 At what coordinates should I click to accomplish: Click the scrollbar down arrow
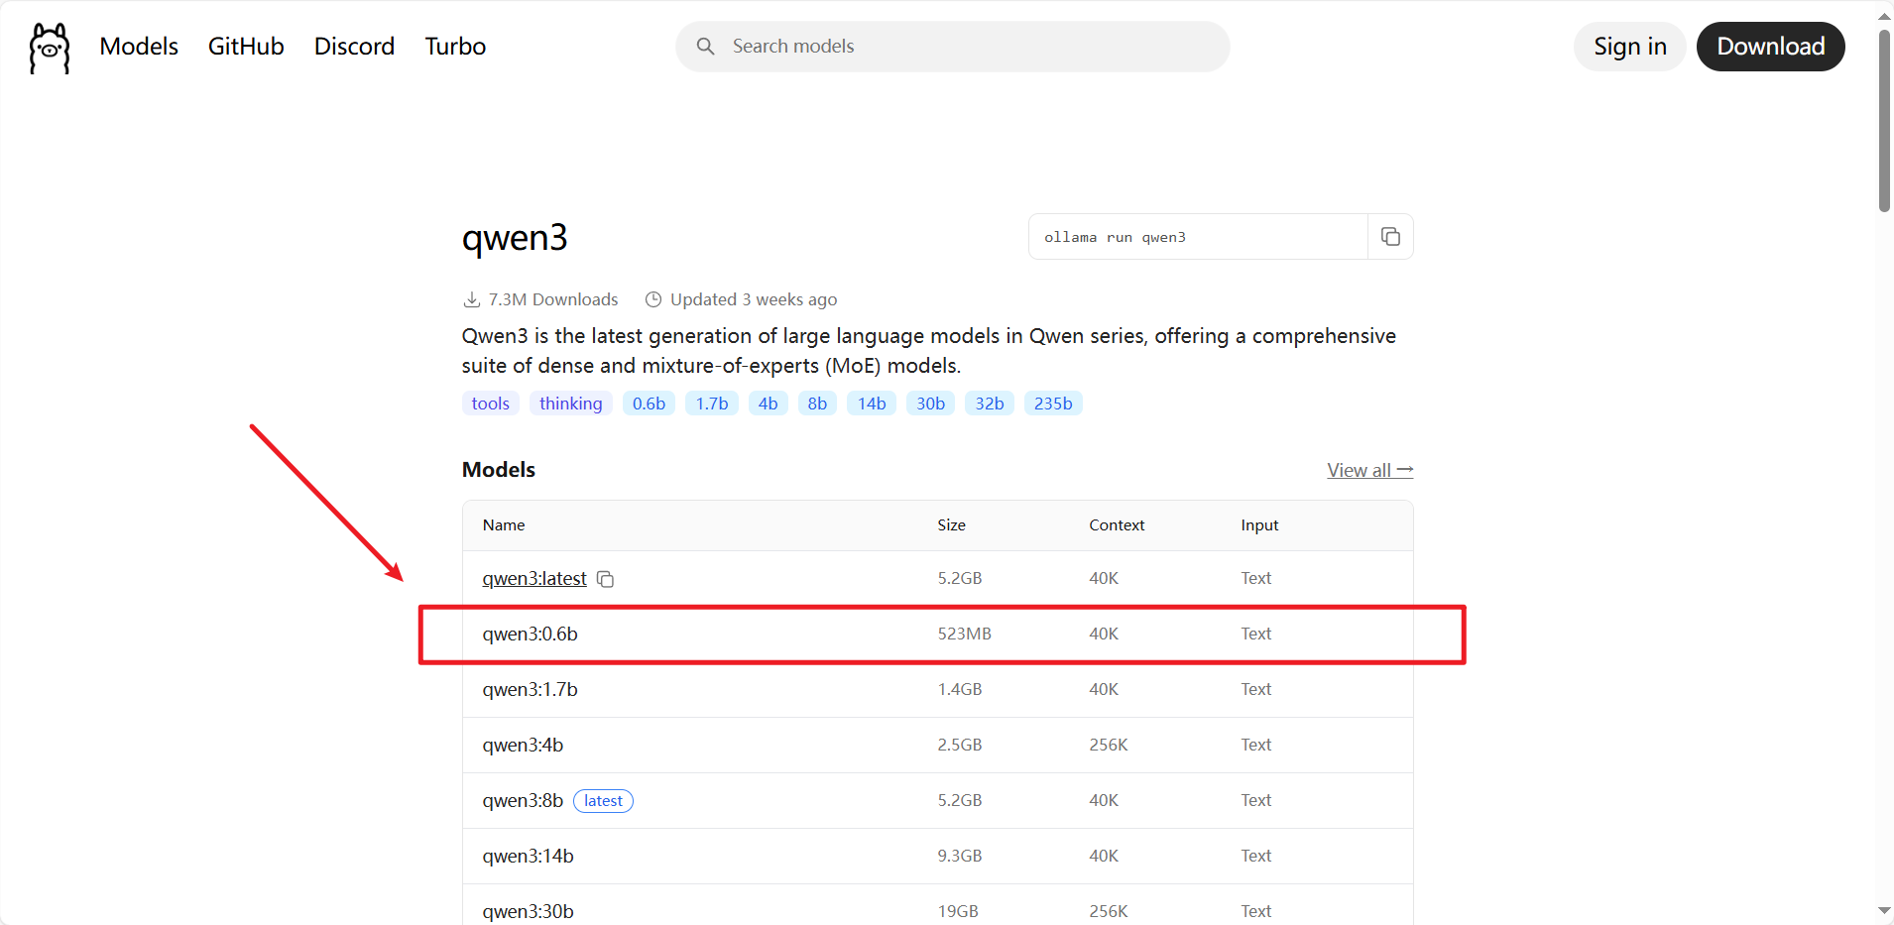click(x=1884, y=910)
